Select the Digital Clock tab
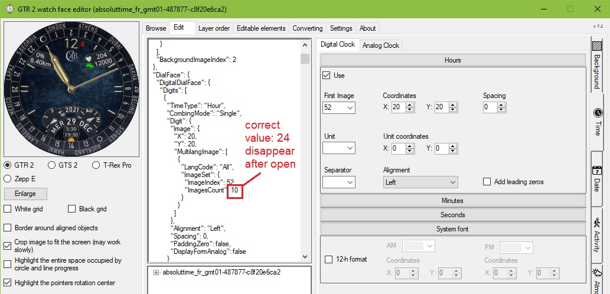Viewport: 610px width, 294px height. tap(338, 44)
